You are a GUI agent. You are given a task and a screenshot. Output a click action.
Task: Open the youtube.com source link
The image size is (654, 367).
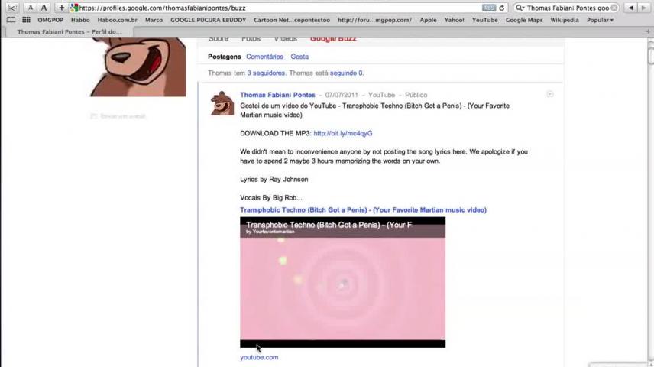[259, 357]
